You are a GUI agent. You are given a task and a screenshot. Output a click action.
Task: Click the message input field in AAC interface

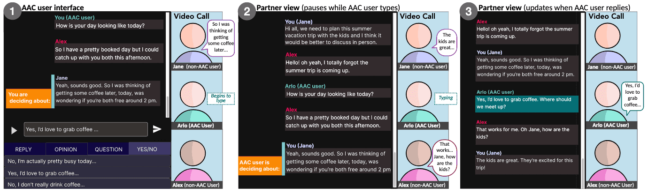click(85, 129)
